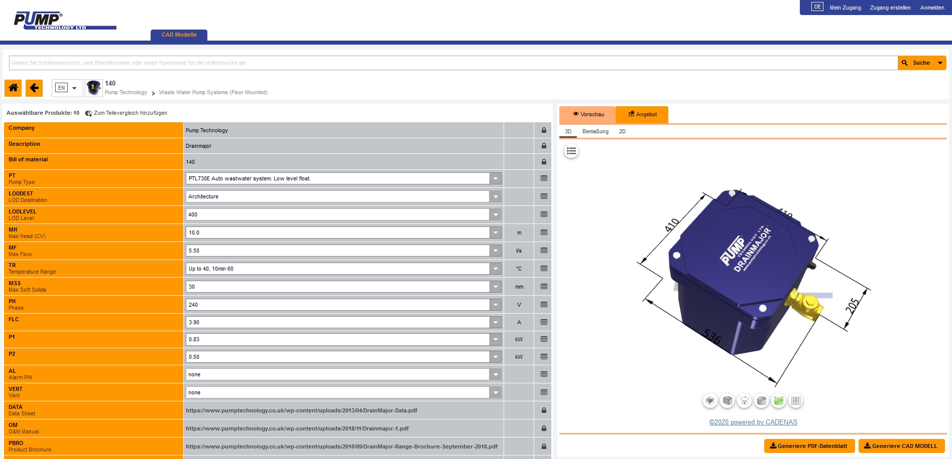Expand the Max Flow 5.50 dropdown

[496, 251]
